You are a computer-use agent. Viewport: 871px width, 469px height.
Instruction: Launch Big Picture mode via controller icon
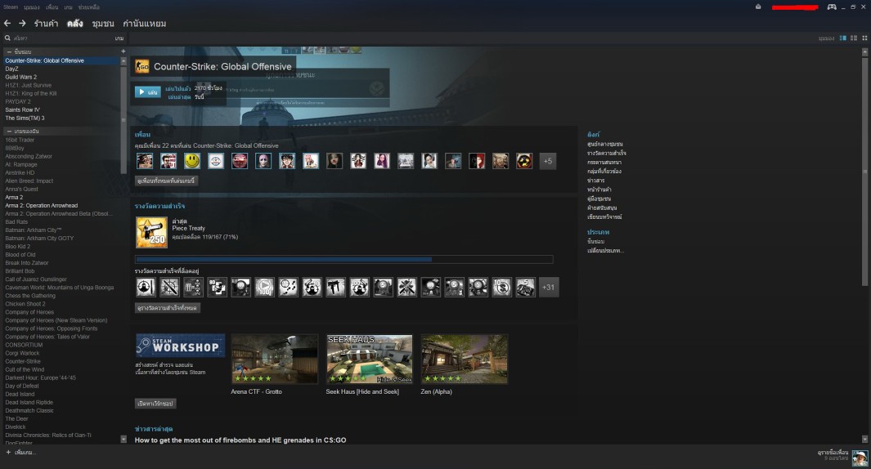click(x=832, y=7)
